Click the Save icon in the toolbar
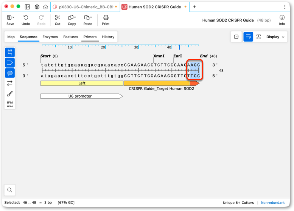 pyautogui.click(x=9, y=18)
